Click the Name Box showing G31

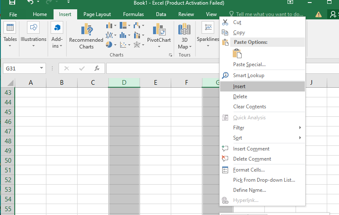(x=21, y=68)
